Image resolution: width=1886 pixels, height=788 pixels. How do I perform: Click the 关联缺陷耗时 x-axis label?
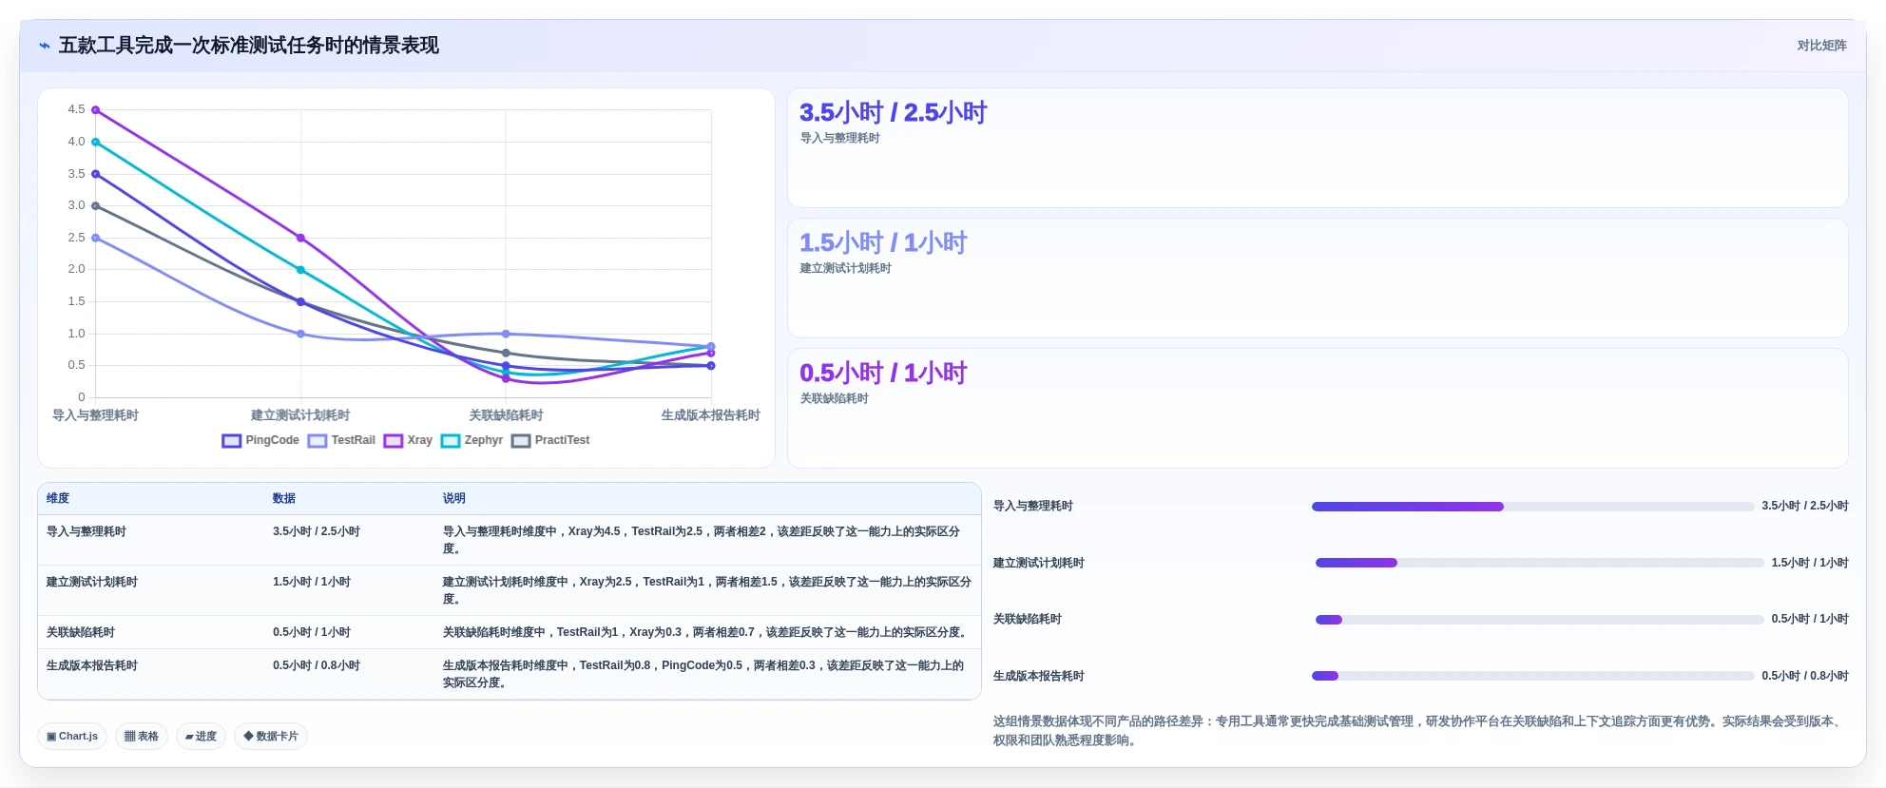pos(506,415)
